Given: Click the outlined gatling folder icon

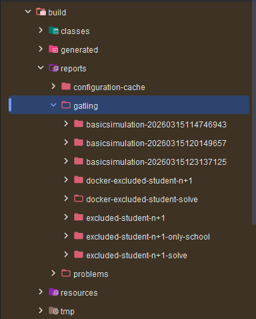Looking at the screenshot, I should [66, 105].
